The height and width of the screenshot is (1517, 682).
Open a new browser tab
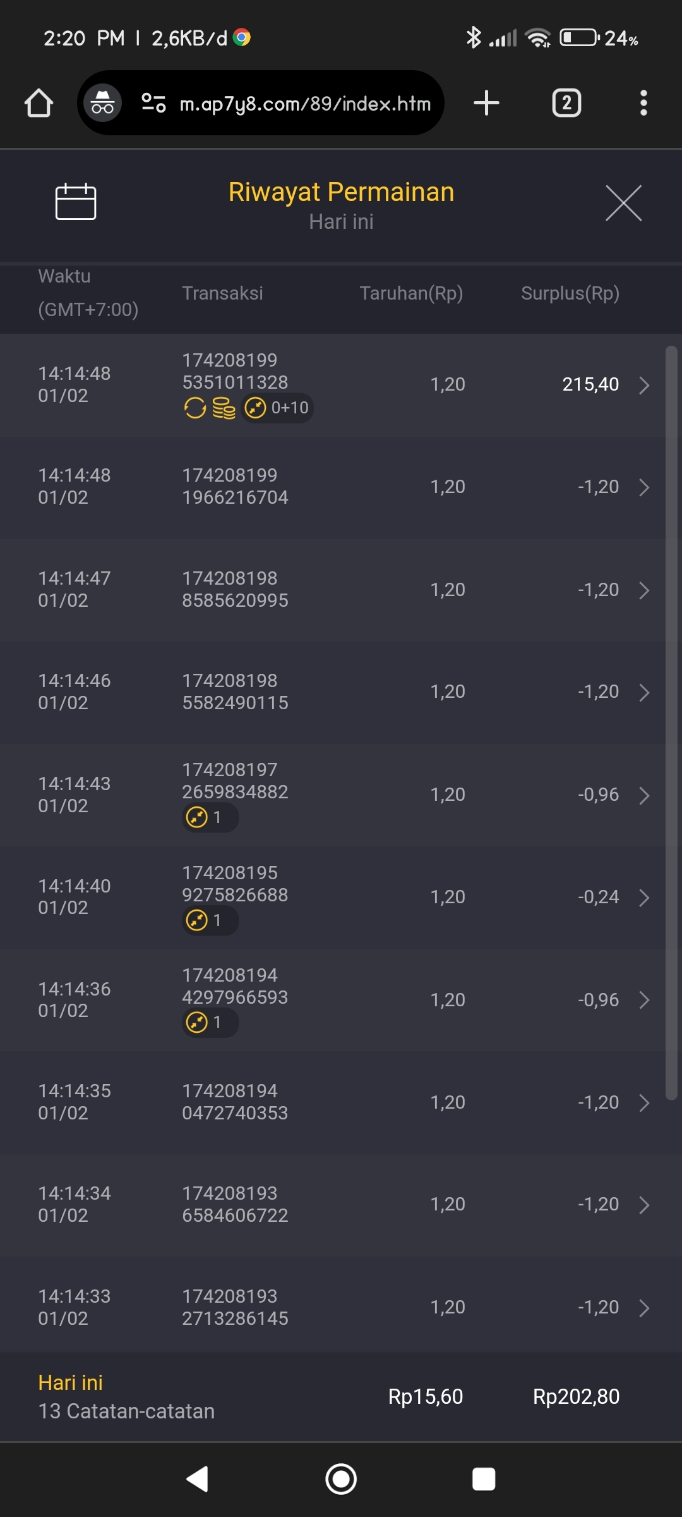point(486,103)
